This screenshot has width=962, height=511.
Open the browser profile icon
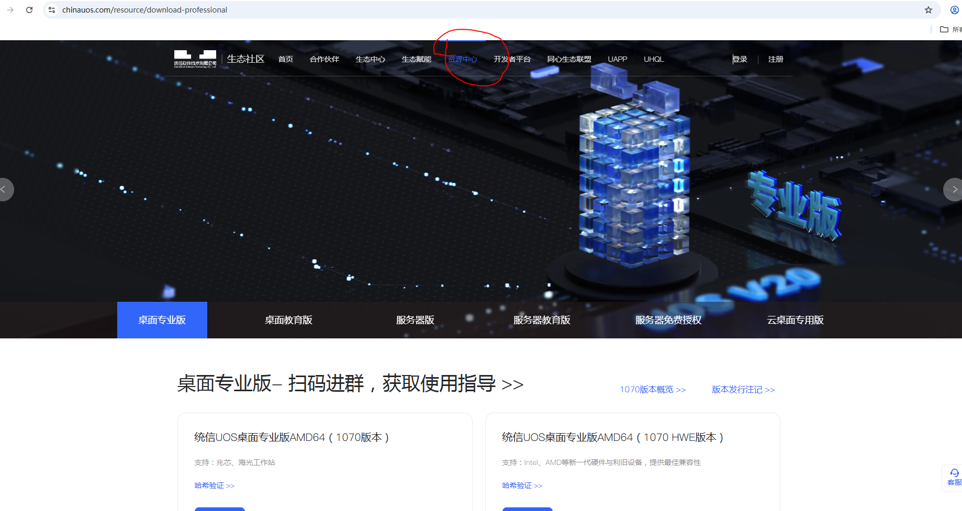coord(955,10)
